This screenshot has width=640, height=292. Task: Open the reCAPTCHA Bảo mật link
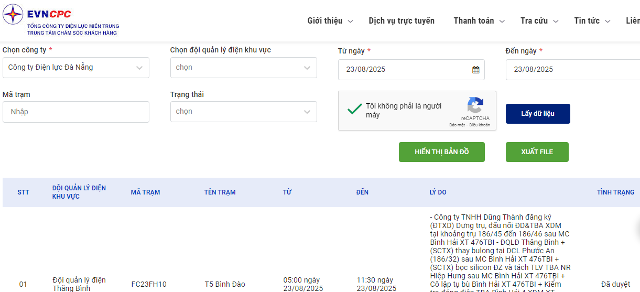(458, 125)
